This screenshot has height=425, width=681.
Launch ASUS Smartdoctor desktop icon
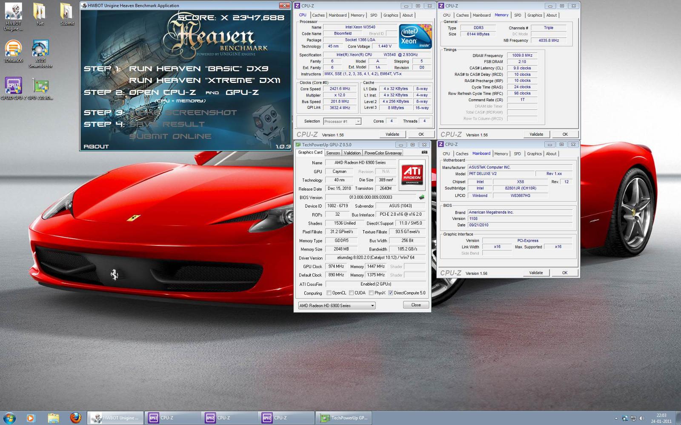40,54
